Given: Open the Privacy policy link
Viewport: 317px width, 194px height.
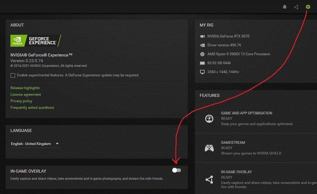Looking at the screenshot, I should coord(21,101).
